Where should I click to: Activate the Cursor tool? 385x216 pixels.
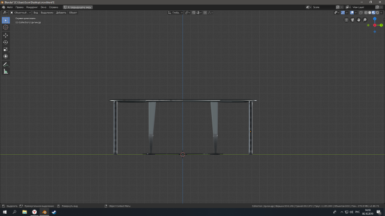click(x=5, y=28)
